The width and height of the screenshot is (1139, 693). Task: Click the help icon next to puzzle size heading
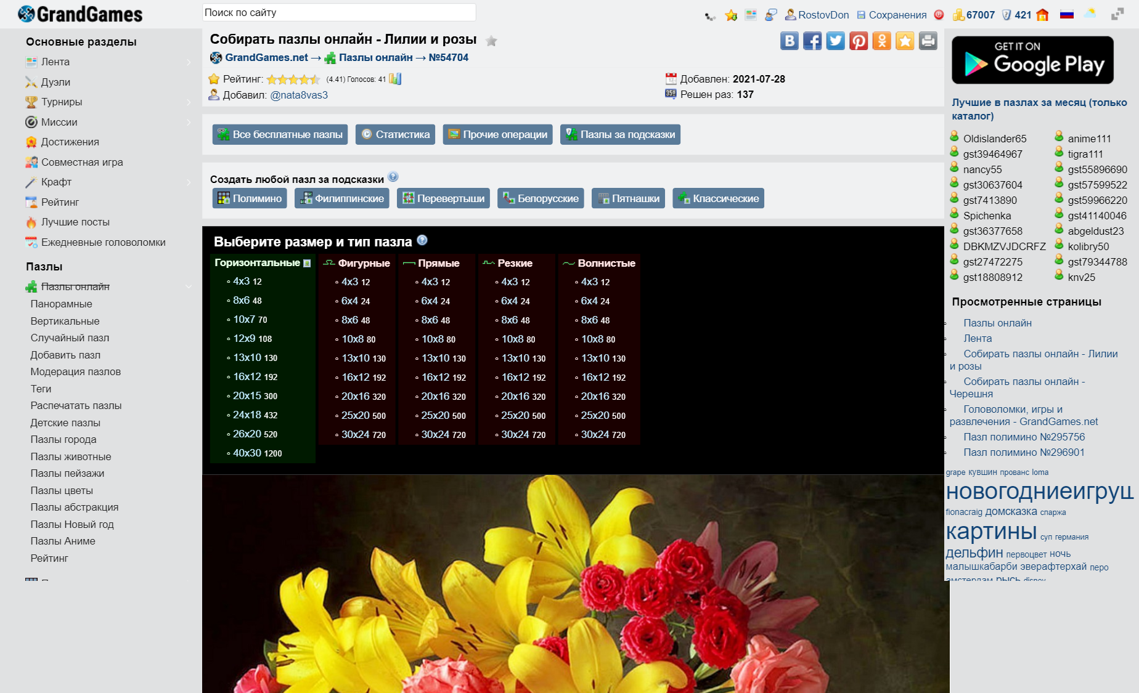422,240
